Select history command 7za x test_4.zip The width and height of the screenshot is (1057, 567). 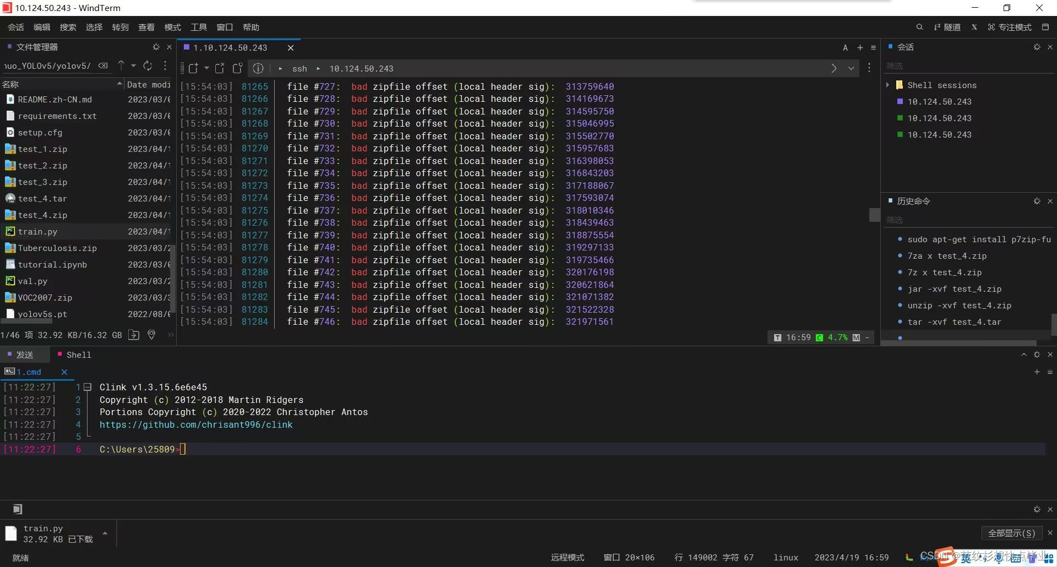947,256
